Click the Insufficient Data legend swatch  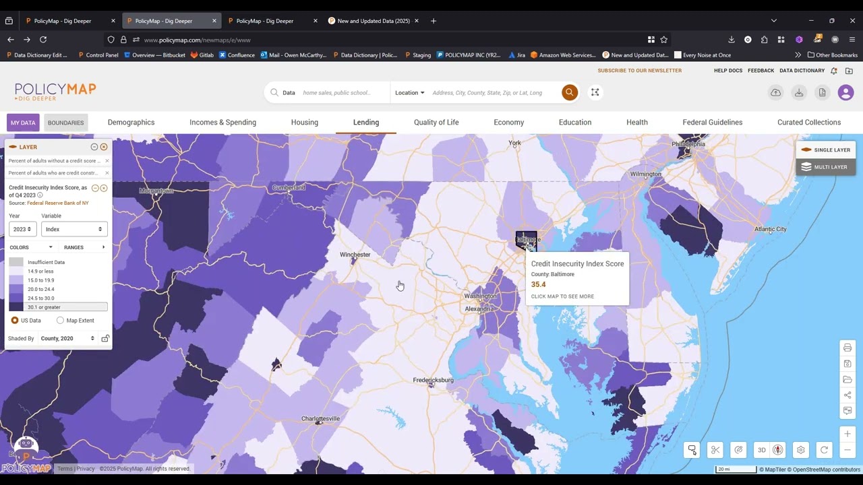[16, 262]
